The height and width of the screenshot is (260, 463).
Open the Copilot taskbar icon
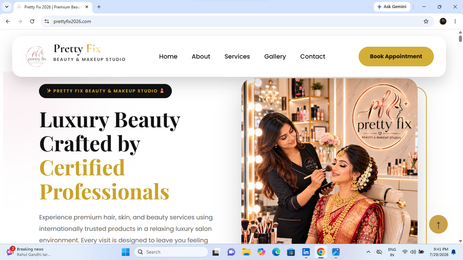(x=261, y=252)
